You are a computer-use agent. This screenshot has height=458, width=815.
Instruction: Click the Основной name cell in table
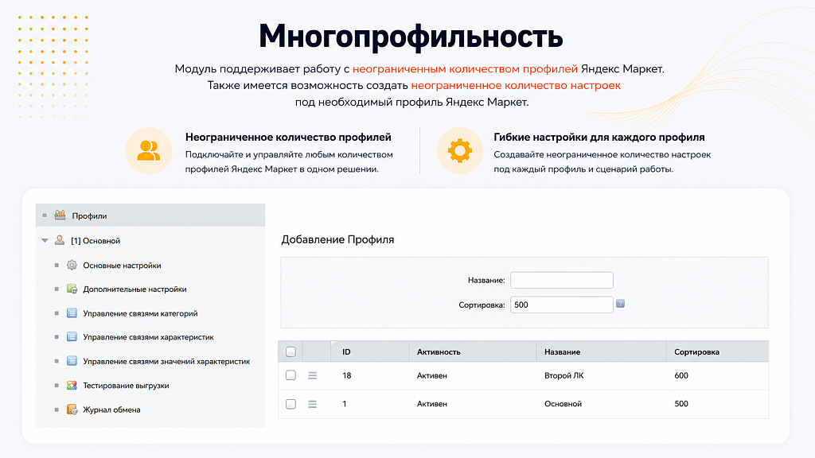(x=563, y=404)
